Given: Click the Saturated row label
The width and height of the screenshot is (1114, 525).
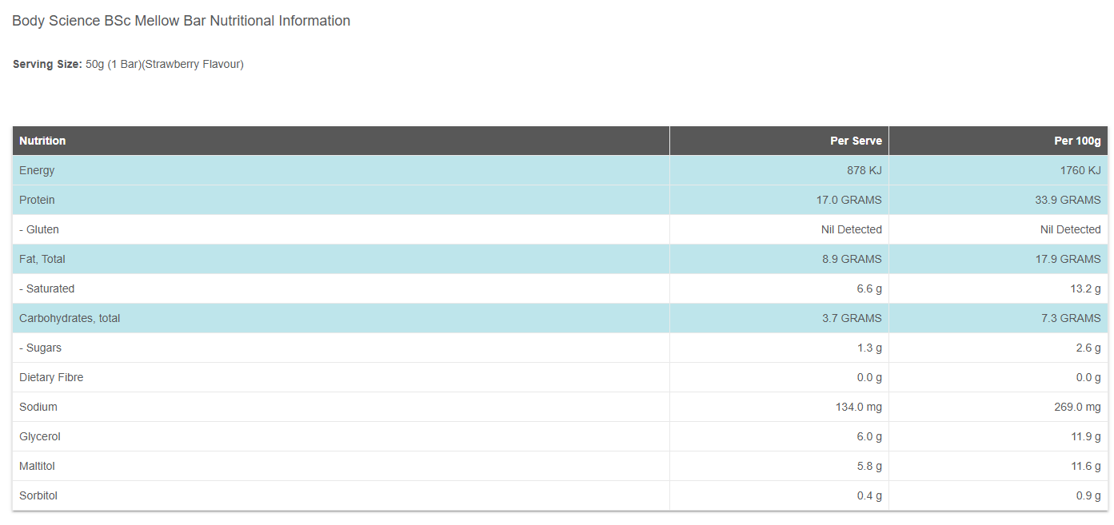Looking at the screenshot, I should pos(47,288).
